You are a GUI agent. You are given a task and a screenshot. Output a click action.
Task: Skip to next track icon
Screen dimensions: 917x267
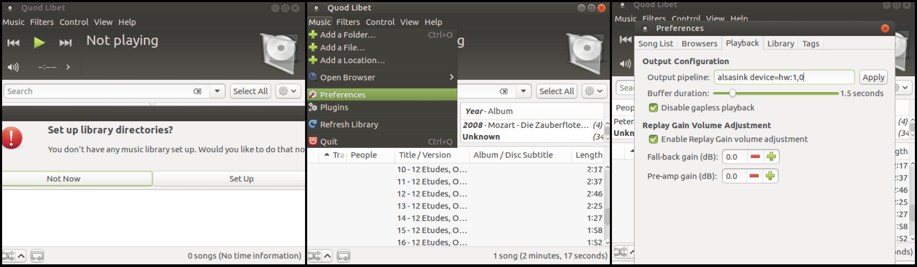click(65, 43)
